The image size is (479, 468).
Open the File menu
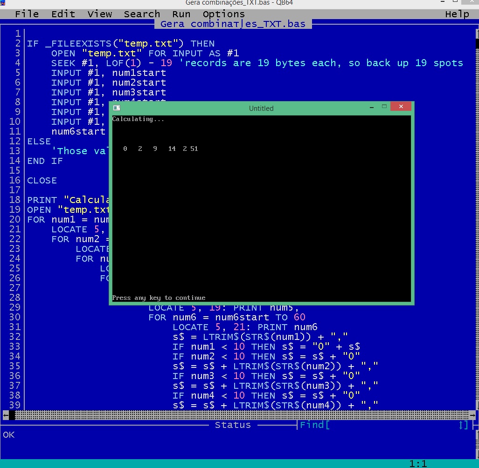tap(27, 14)
